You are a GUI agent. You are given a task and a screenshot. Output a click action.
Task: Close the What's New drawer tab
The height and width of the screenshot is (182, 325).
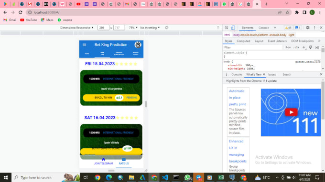tap(264, 75)
